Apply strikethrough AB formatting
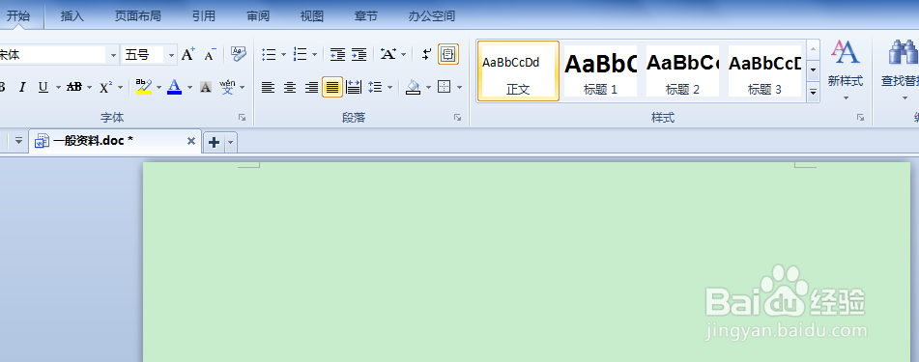 click(73, 87)
